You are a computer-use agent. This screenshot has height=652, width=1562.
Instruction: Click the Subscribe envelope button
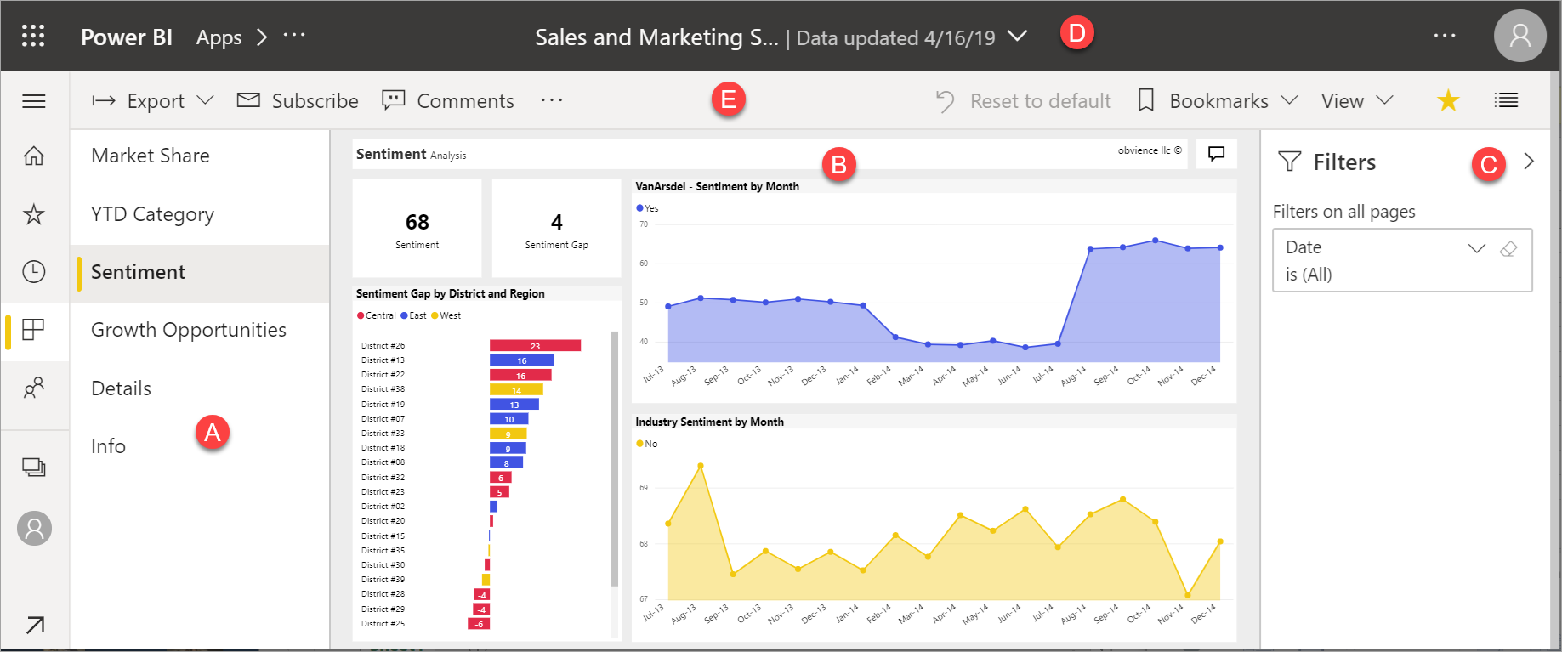pos(298,100)
